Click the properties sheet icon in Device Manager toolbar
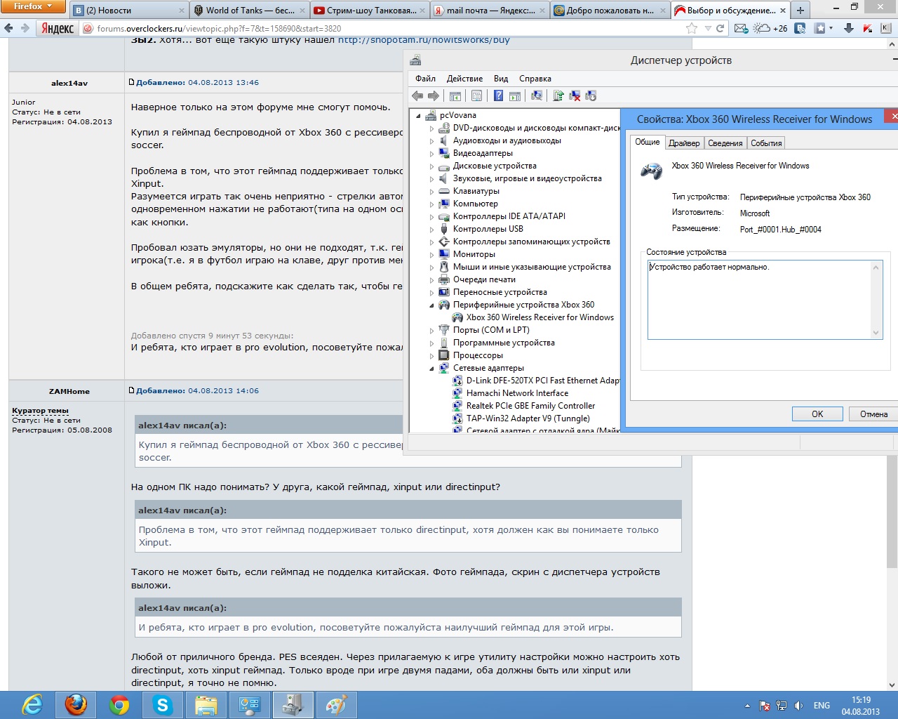This screenshot has height=719, width=898. click(x=477, y=95)
